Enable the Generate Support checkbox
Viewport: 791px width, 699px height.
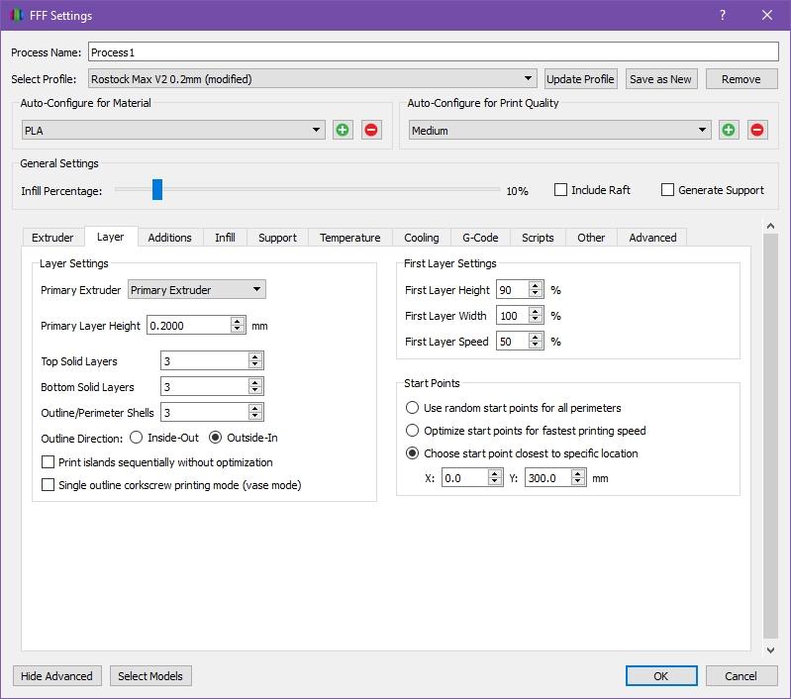point(668,190)
